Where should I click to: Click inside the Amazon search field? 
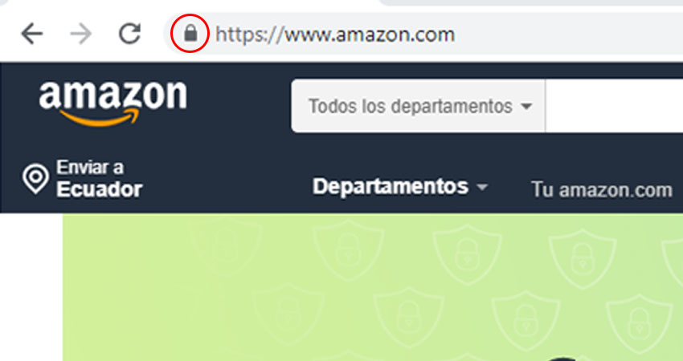tap(614, 106)
